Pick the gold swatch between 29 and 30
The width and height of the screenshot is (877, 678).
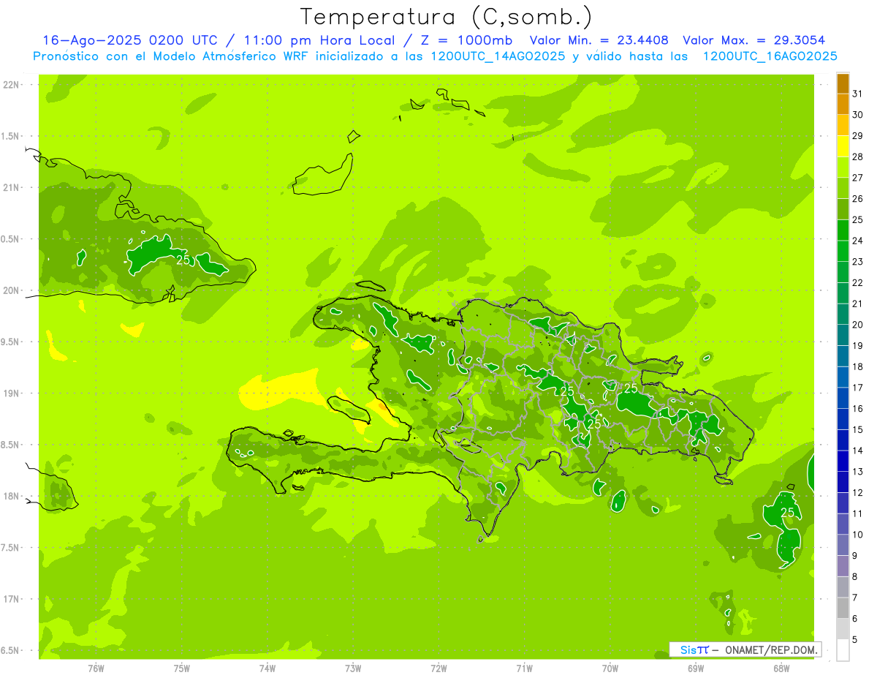coord(843,126)
